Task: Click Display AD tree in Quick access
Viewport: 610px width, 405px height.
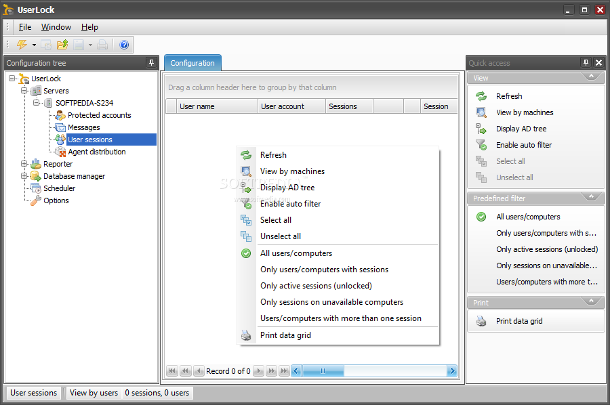Action: (x=521, y=129)
